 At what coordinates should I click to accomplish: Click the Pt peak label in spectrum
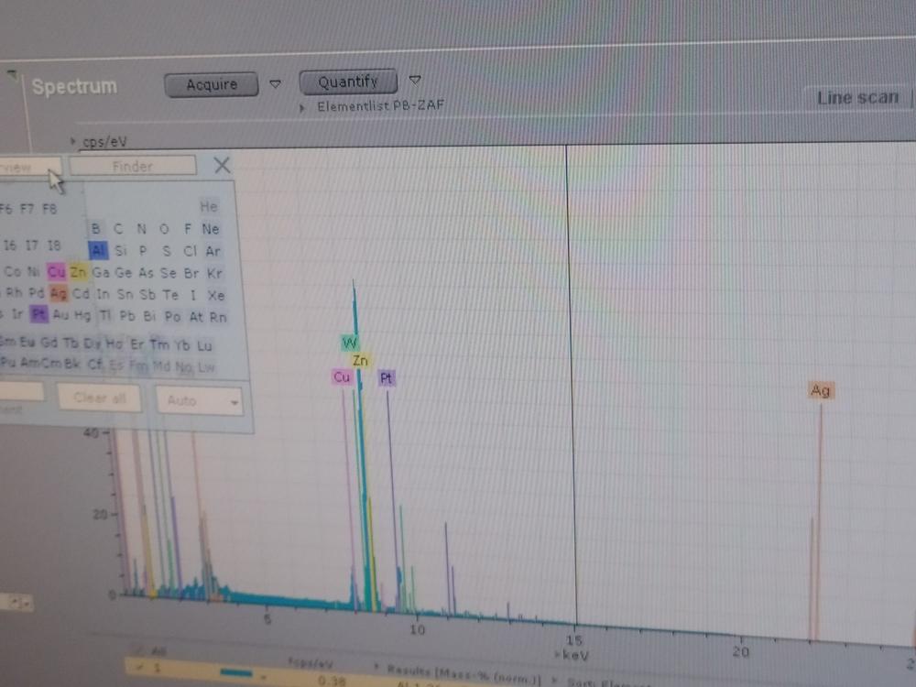click(x=387, y=377)
